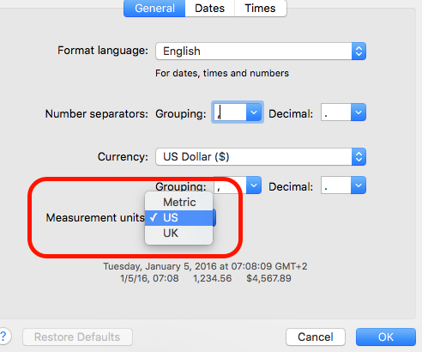
Task: Switch to the Times tab
Action: [x=260, y=9]
